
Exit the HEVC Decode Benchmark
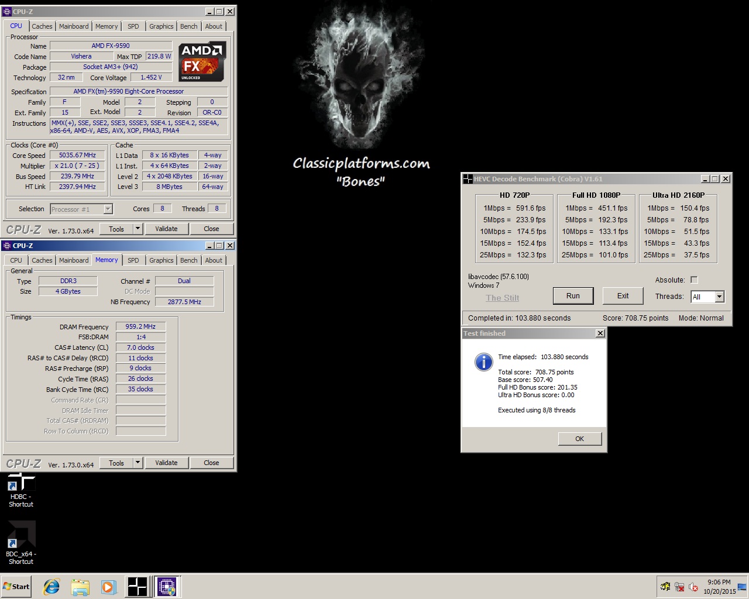(x=623, y=296)
